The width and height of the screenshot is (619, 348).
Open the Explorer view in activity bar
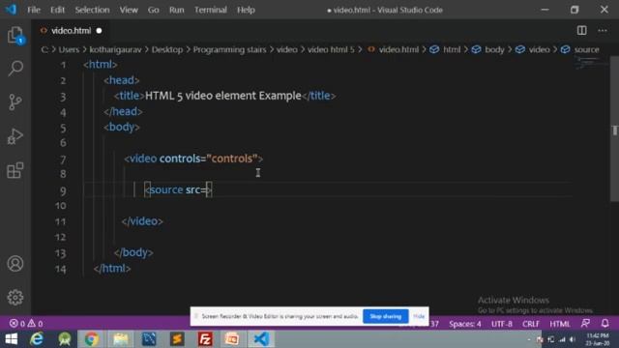pos(15,36)
